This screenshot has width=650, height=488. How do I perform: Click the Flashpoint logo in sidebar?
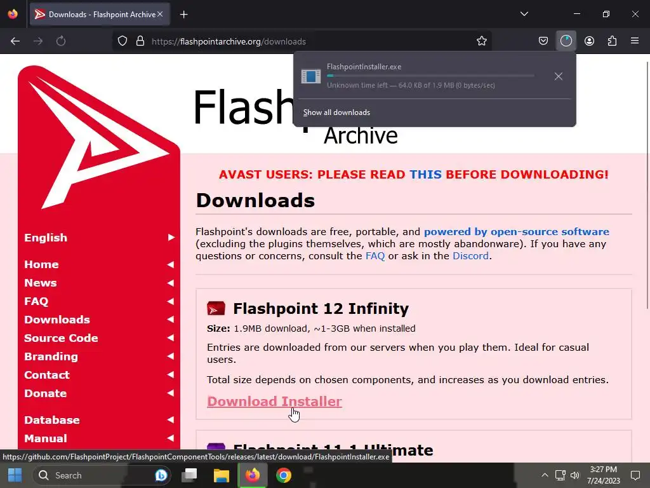pyautogui.click(x=98, y=137)
